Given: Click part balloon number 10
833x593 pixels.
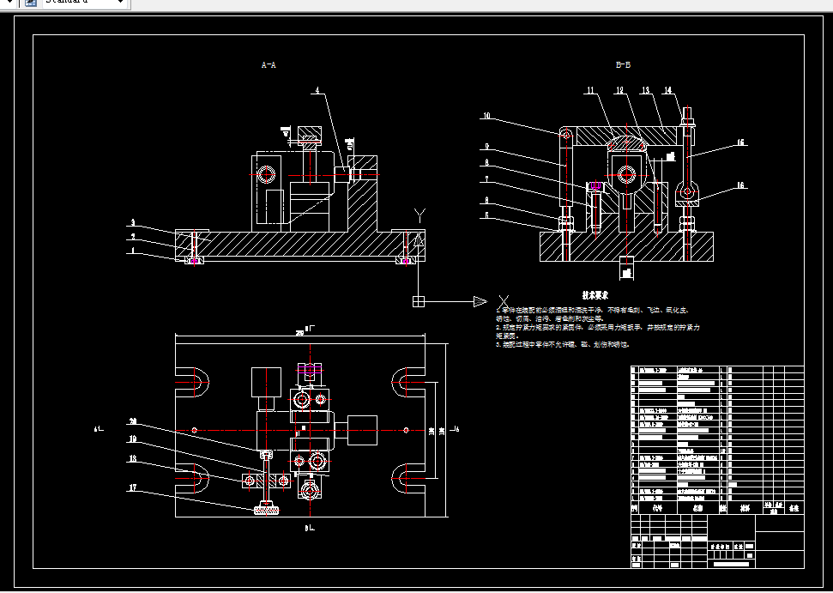Looking at the screenshot, I should pos(487,116).
